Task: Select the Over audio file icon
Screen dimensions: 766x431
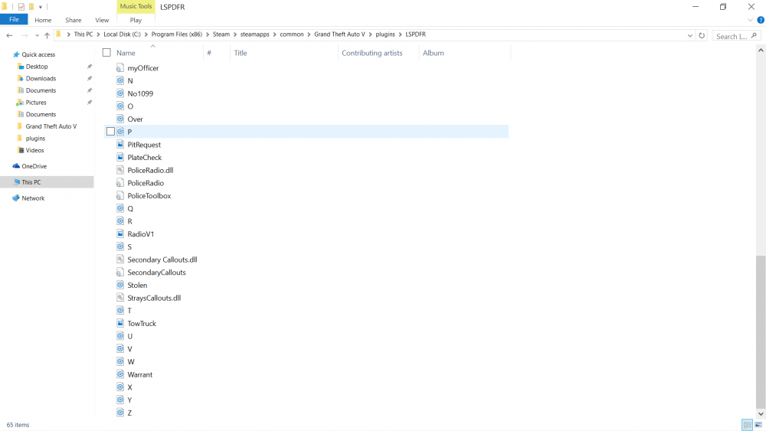Action: pyautogui.click(x=120, y=119)
